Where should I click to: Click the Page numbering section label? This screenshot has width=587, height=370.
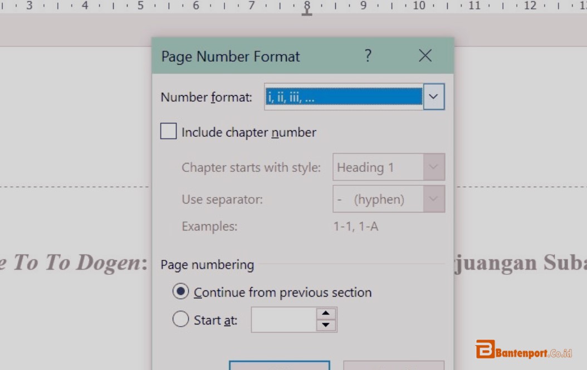coord(207,265)
